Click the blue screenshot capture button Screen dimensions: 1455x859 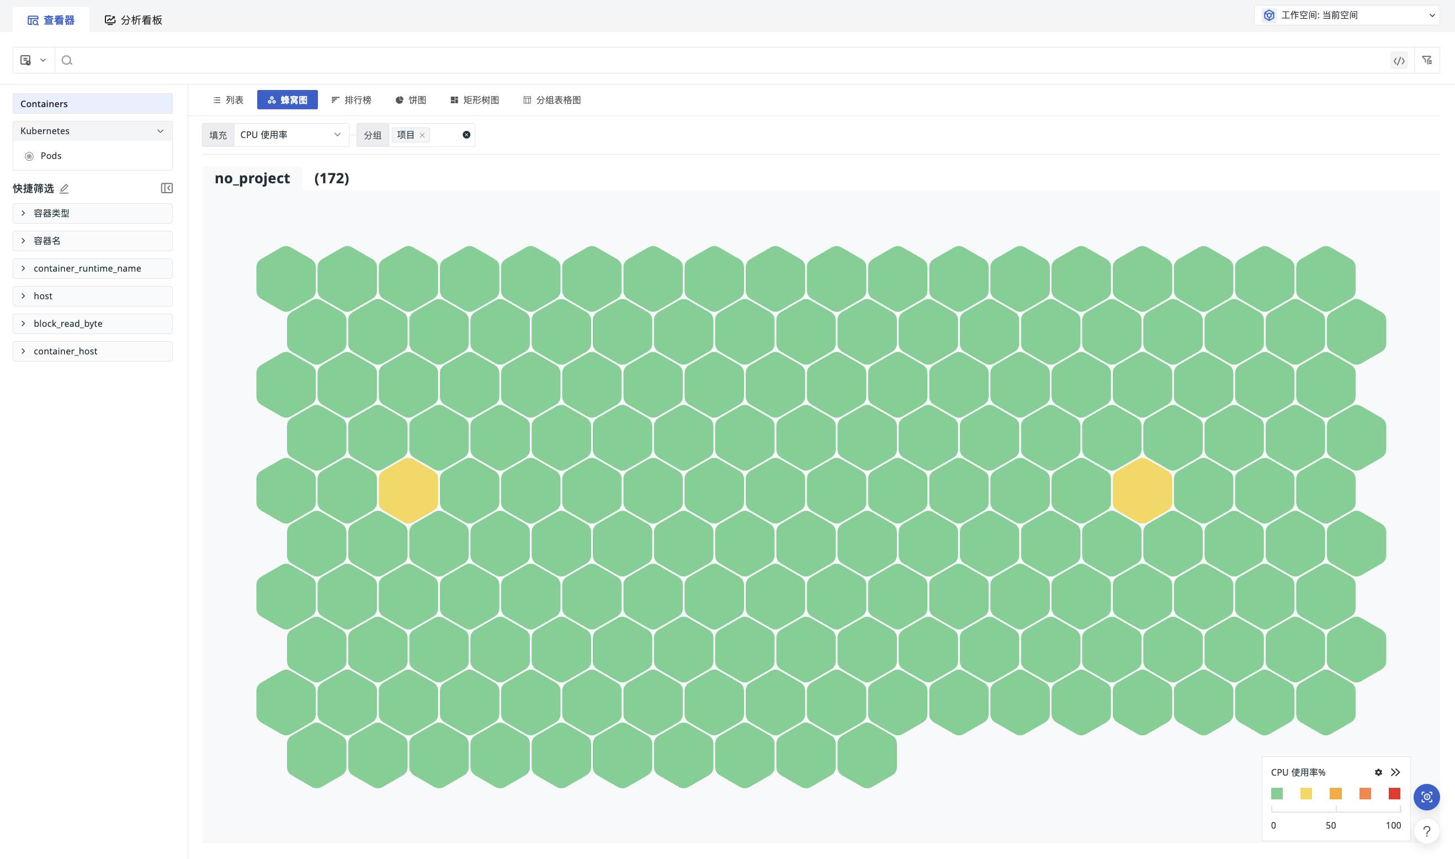[1427, 797]
